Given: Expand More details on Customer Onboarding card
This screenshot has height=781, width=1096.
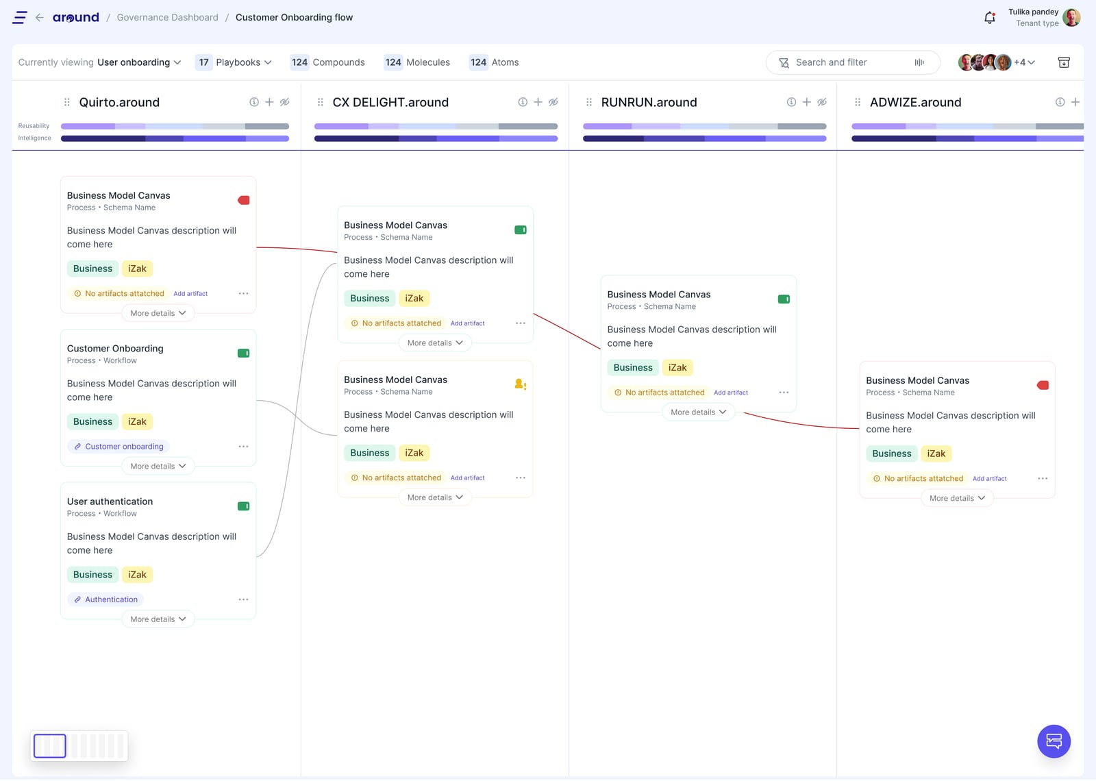Looking at the screenshot, I should click(x=158, y=467).
